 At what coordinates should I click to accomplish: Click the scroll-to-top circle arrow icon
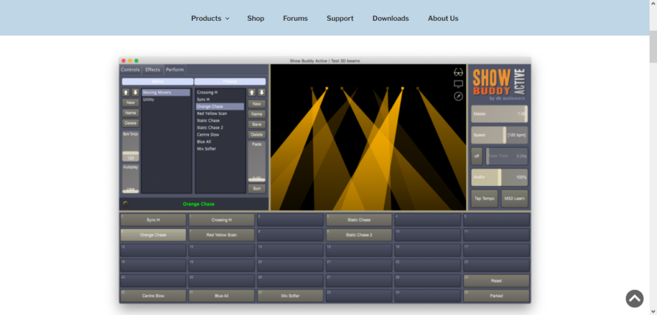[634, 298]
